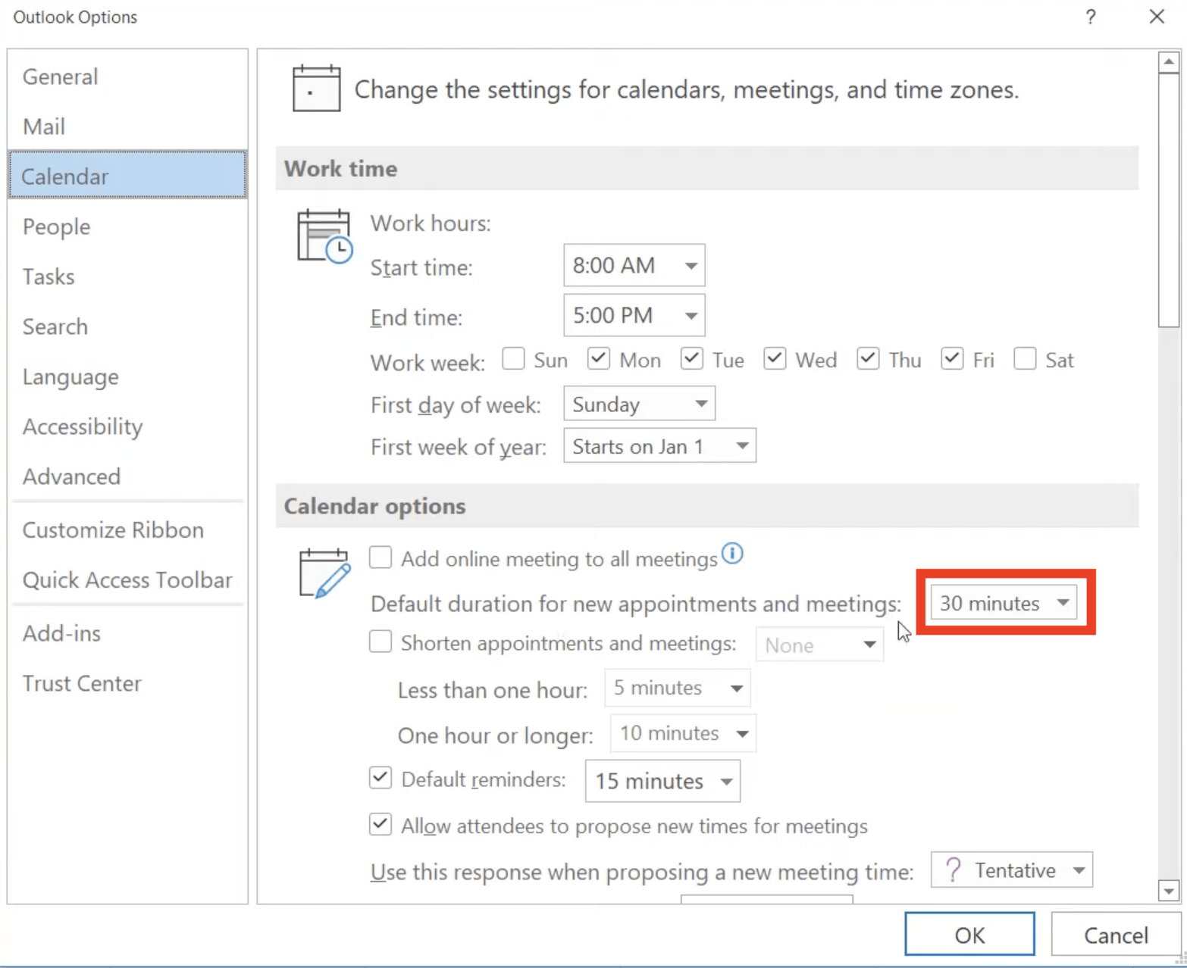Viewport: 1187px width, 968px height.
Task: Uncheck Wed in the work week
Action: click(x=775, y=358)
